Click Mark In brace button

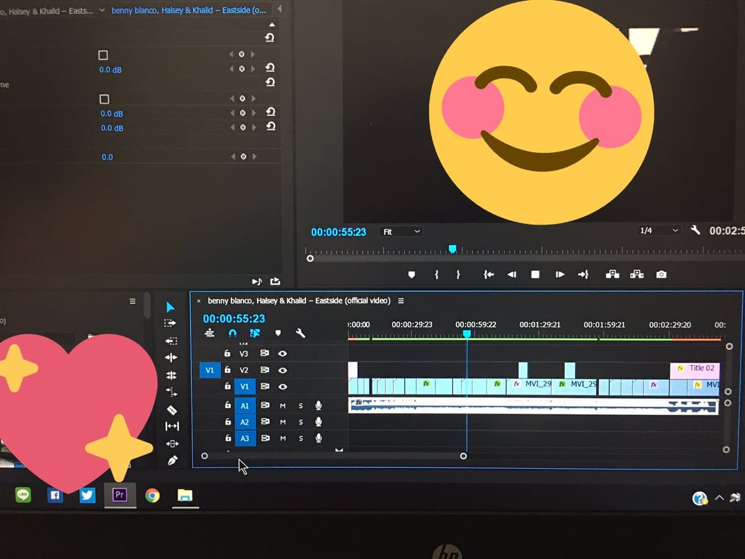pyautogui.click(x=436, y=274)
